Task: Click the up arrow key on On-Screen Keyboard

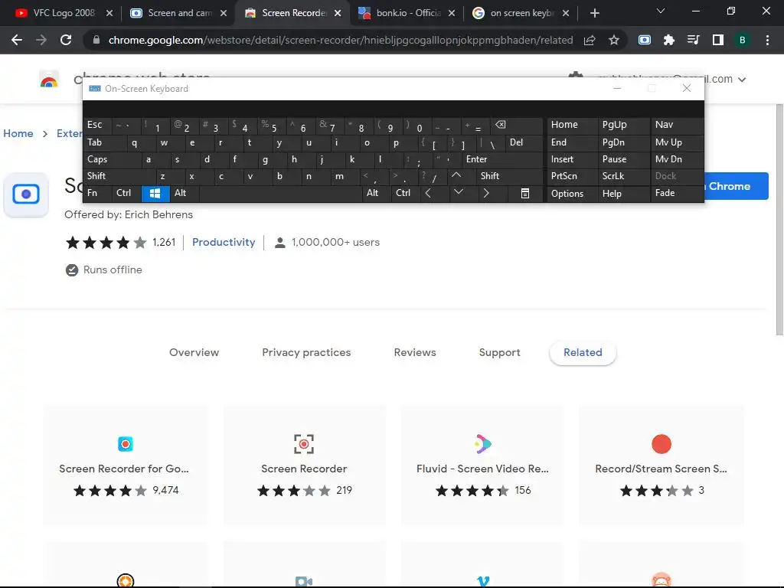Action: (x=456, y=175)
